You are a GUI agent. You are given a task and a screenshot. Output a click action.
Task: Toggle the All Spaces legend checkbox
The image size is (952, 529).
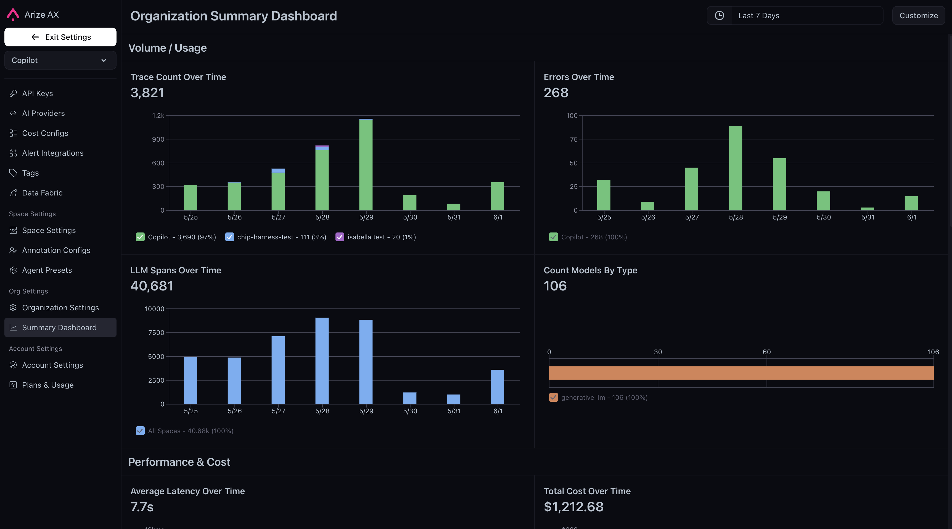point(140,431)
